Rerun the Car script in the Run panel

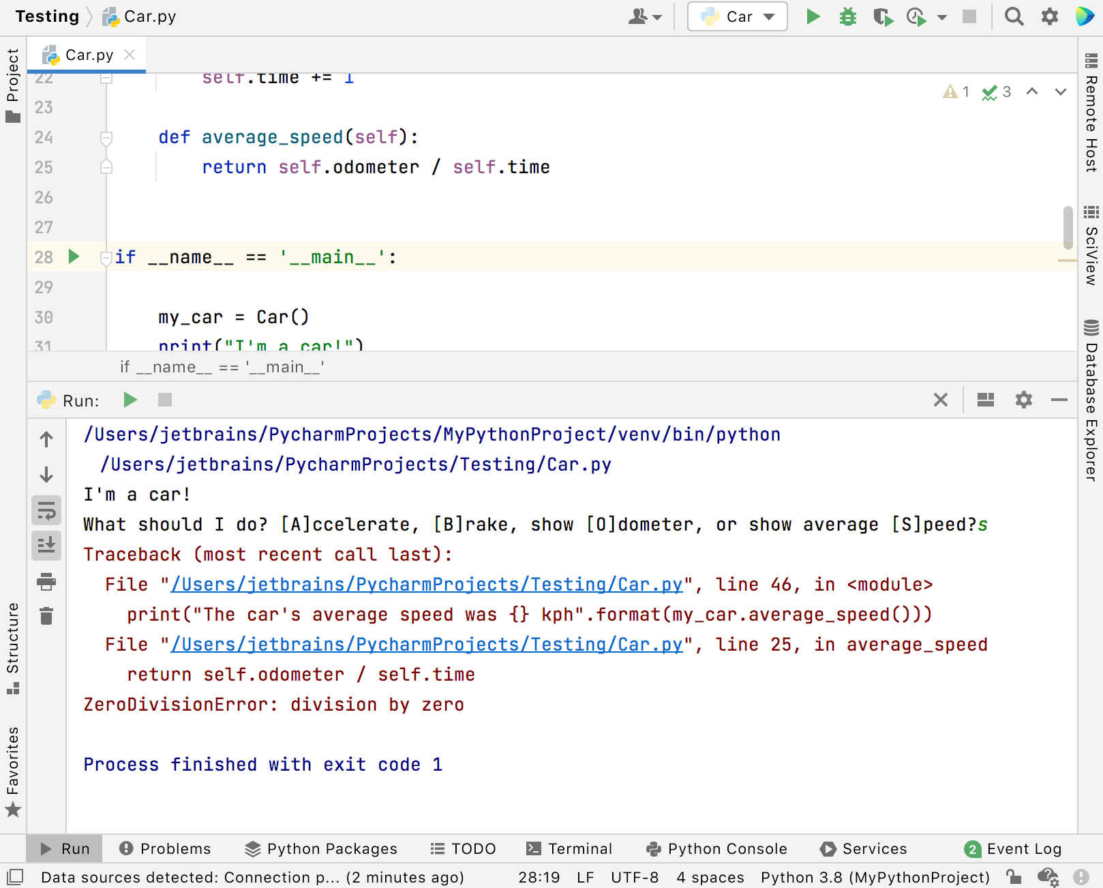130,400
